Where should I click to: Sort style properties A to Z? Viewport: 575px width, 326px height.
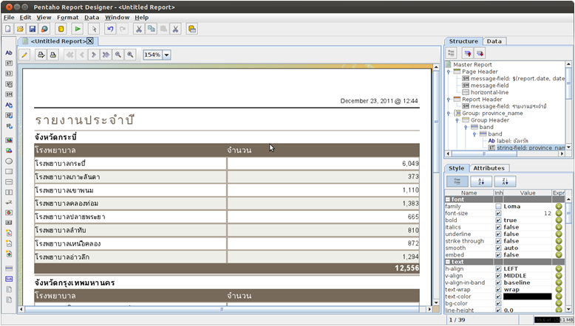click(481, 181)
